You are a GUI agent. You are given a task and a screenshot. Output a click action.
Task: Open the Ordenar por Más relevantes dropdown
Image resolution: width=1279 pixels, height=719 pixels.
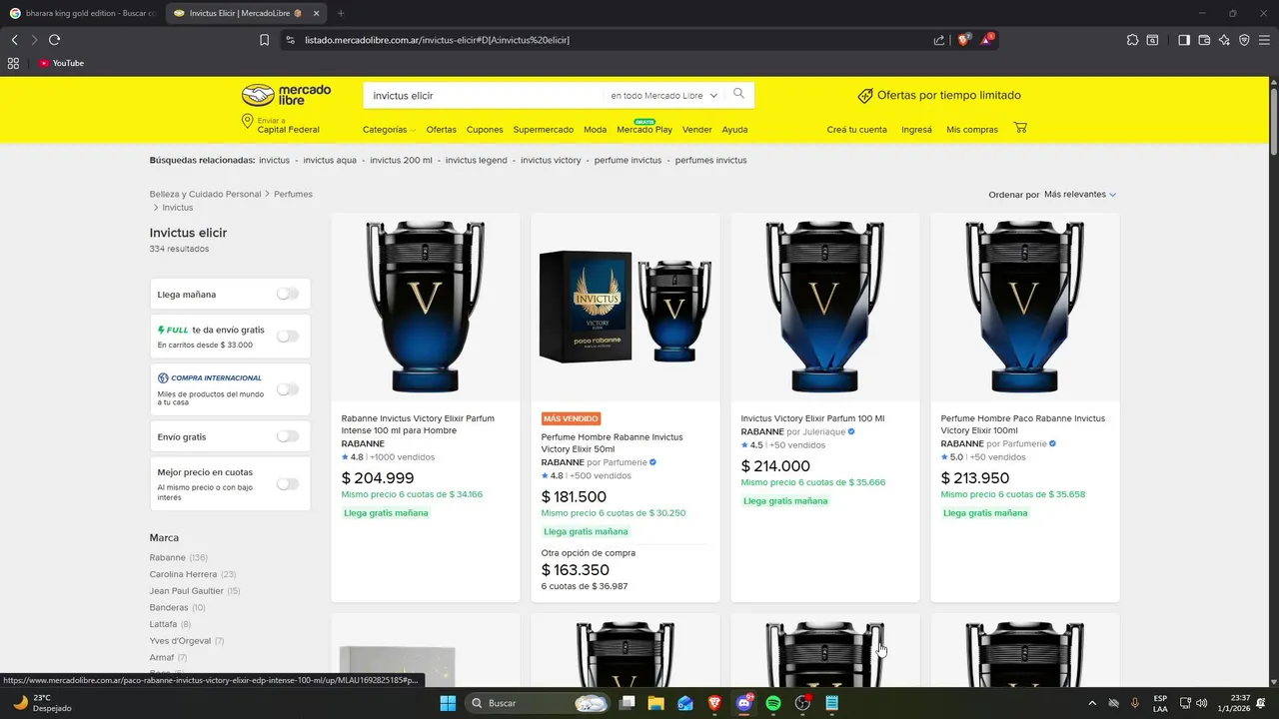tap(1080, 194)
